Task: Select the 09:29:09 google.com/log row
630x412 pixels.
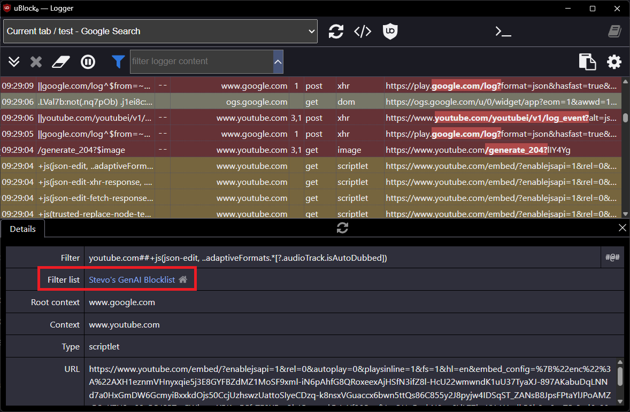Action: click(x=311, y=85)
